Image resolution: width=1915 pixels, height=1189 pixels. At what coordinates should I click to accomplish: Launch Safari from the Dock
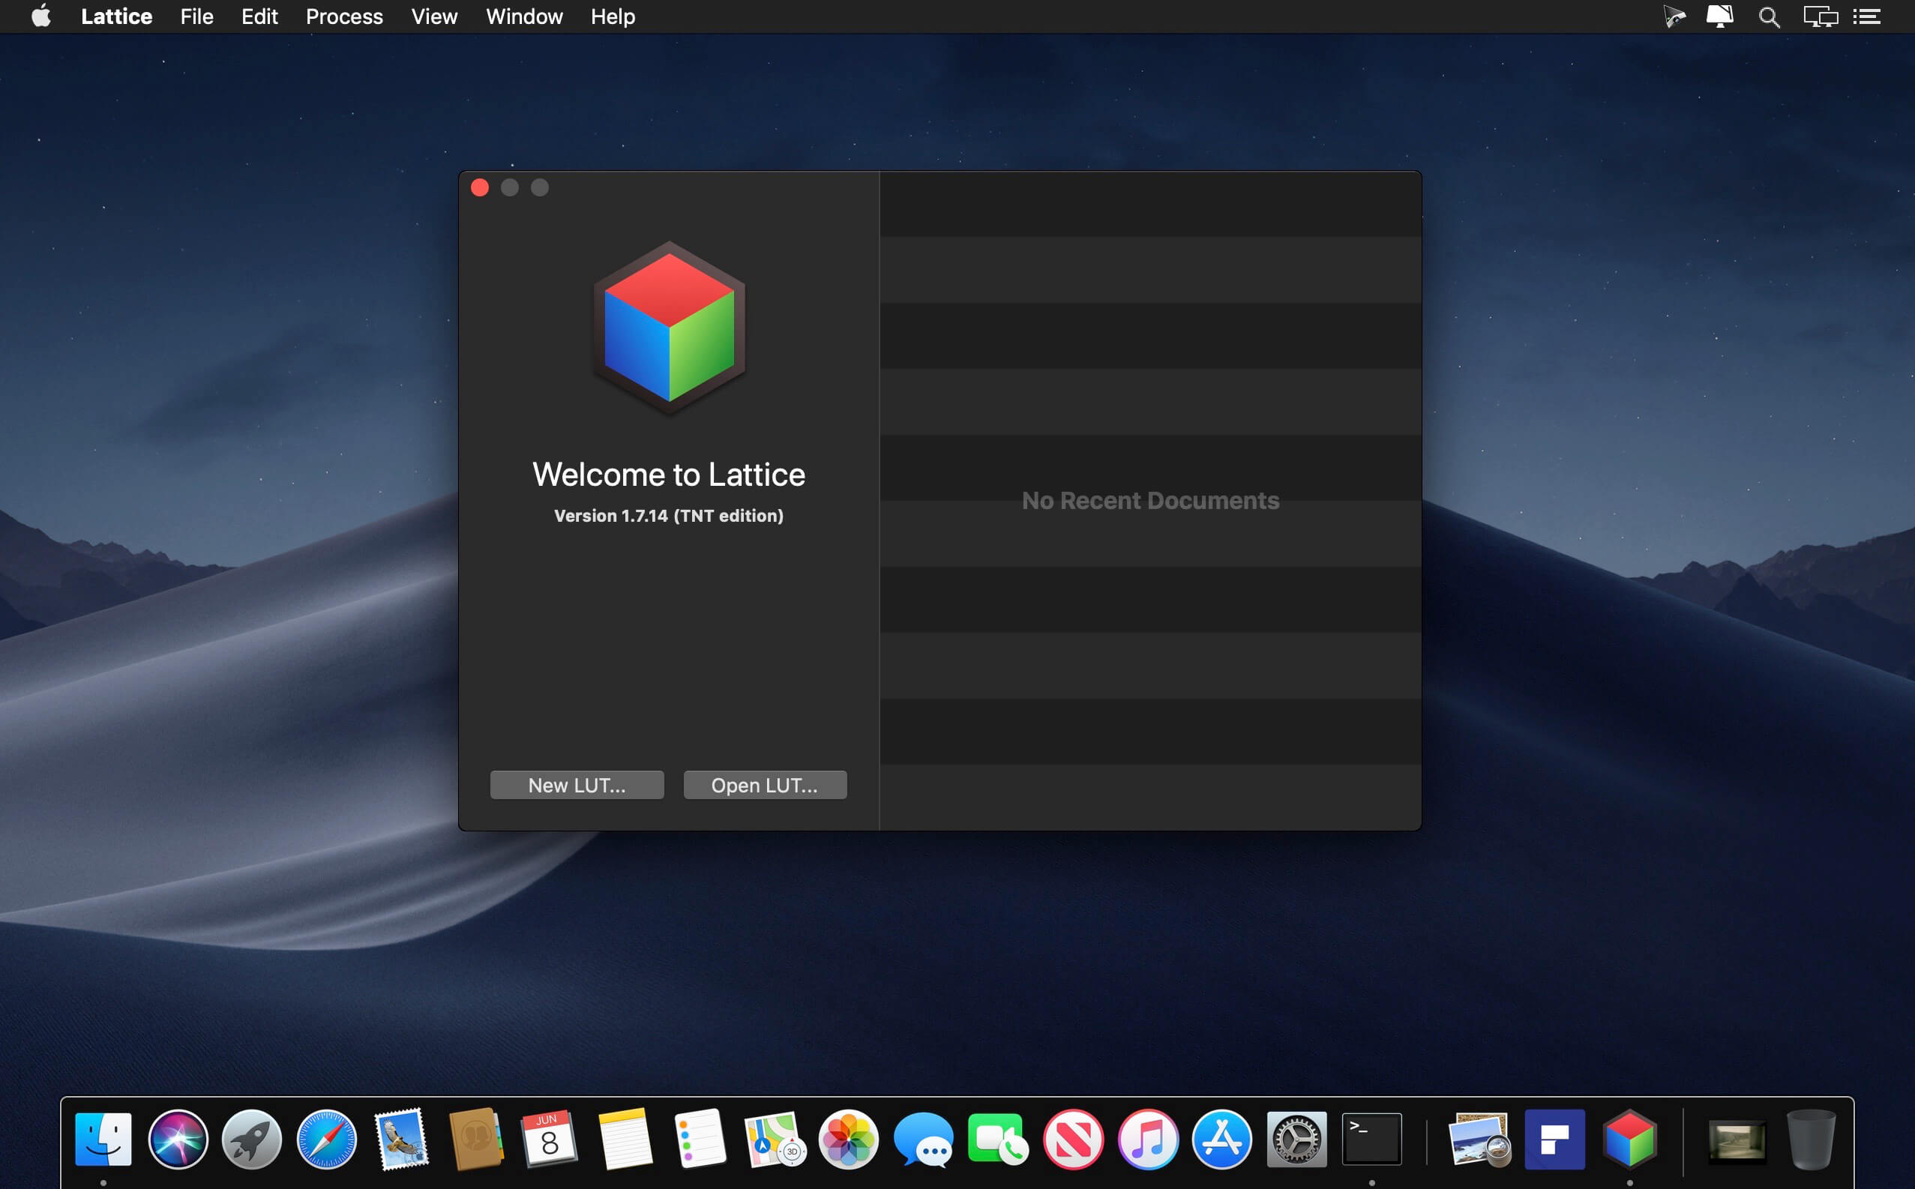[x=326, y=1140]
